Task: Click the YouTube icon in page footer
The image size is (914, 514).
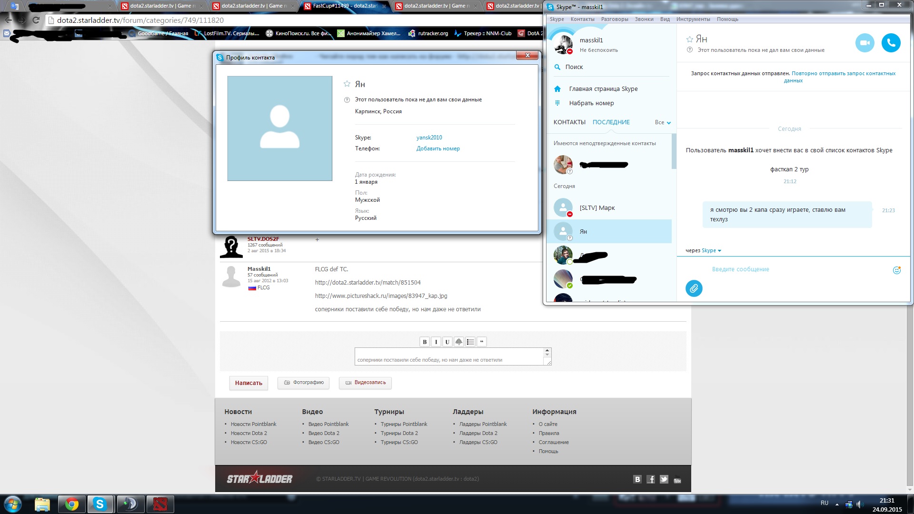Action: (x=677, y=480)
